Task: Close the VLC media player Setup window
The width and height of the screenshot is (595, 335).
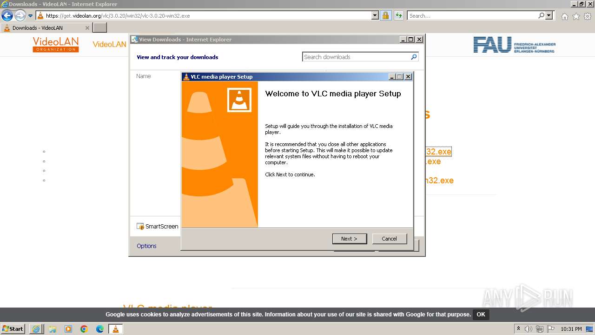Action: click(408, 77)
